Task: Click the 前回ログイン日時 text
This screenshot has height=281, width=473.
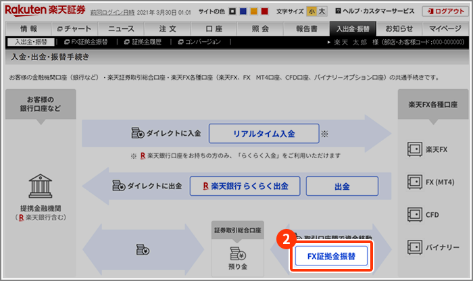Action: [x=113, y=13]
